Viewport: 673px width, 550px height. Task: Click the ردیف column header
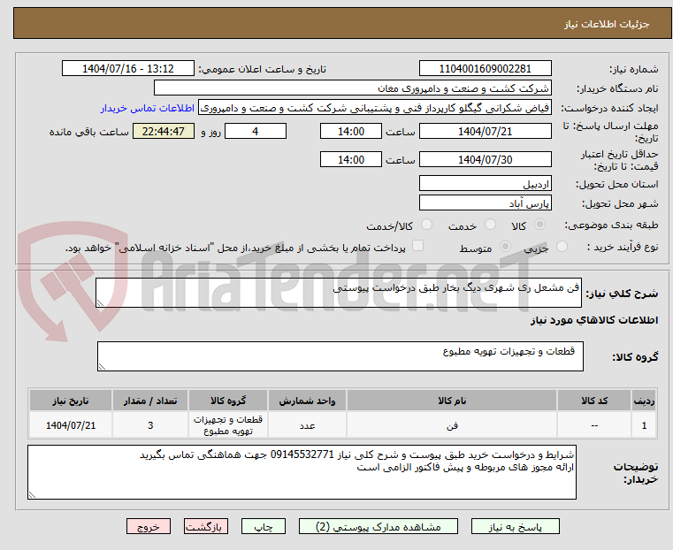644,401
